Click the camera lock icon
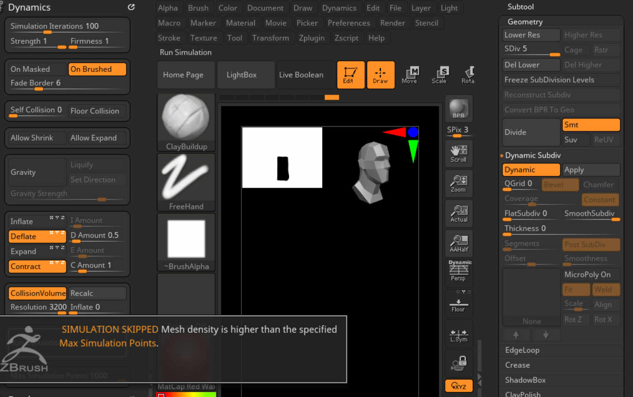 [459, 363]
